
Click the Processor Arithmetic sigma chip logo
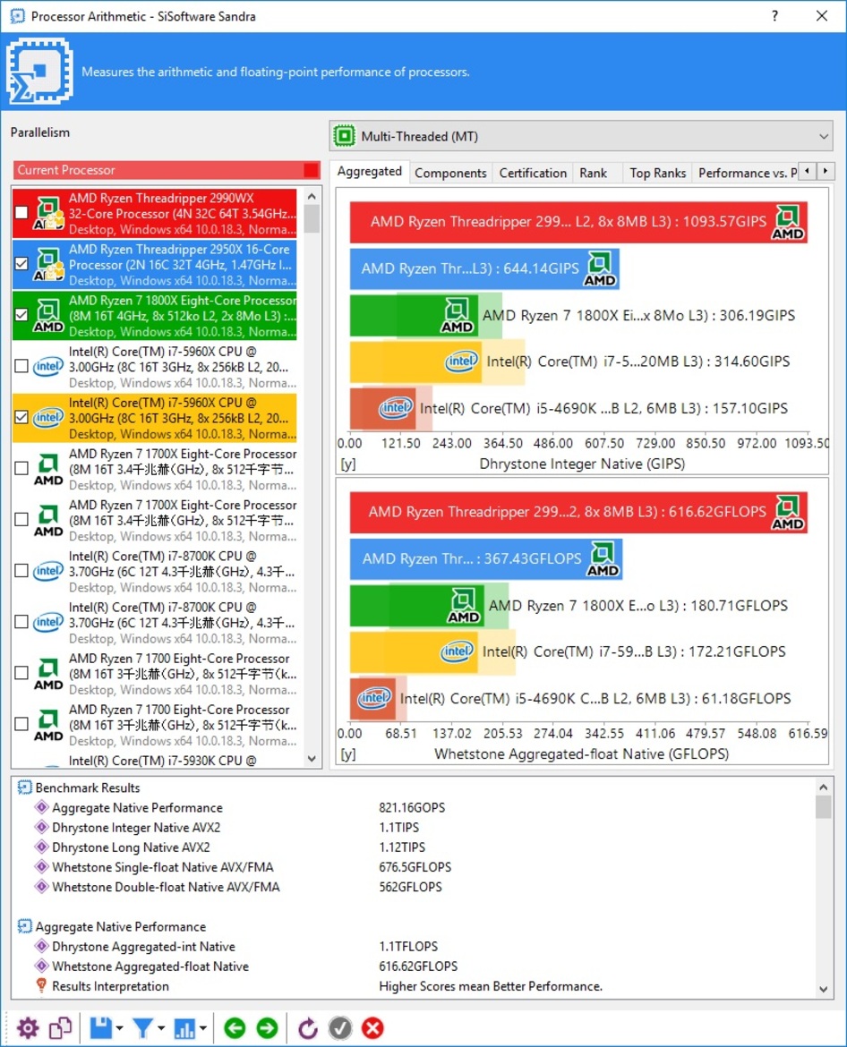40,71
